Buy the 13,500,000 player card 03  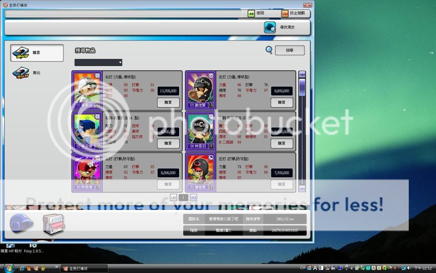click(168, 102)
